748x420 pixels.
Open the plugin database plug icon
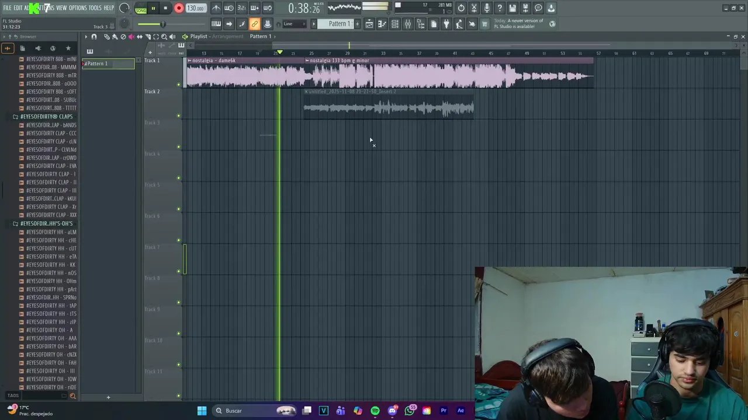pos(446,24)
